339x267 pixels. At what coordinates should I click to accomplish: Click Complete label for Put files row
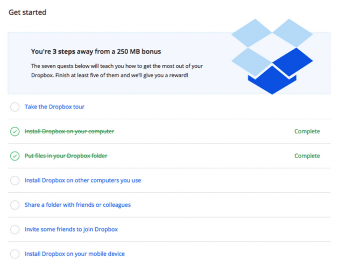[x=307, y=156]
